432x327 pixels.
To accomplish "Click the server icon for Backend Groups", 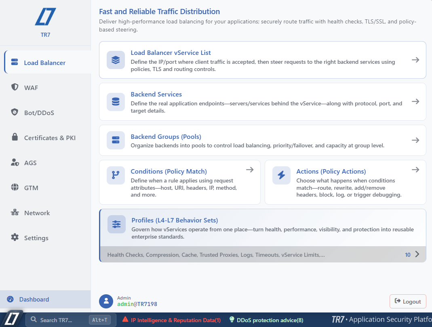I will 116,140.
